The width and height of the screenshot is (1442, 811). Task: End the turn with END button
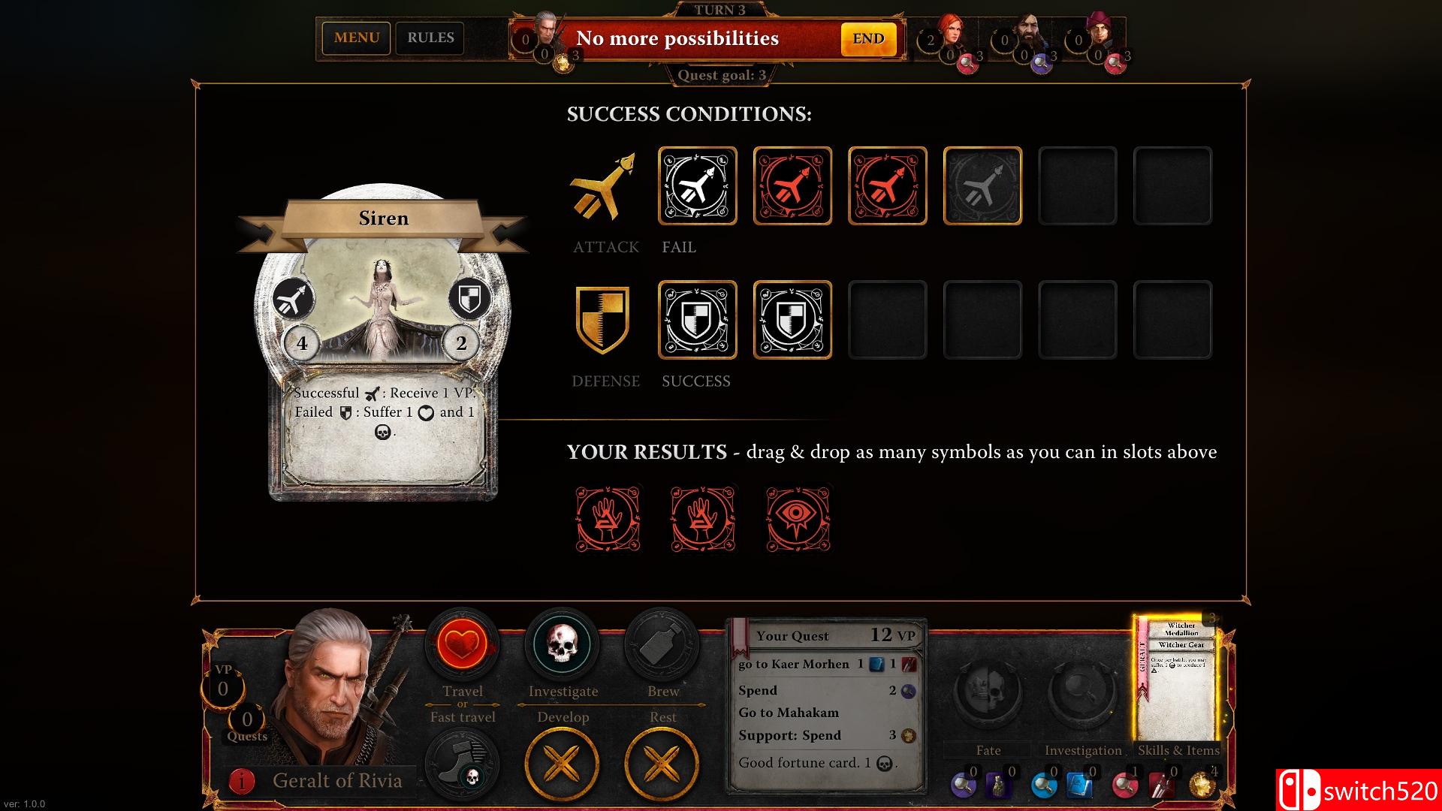click(x=868, y=38)
